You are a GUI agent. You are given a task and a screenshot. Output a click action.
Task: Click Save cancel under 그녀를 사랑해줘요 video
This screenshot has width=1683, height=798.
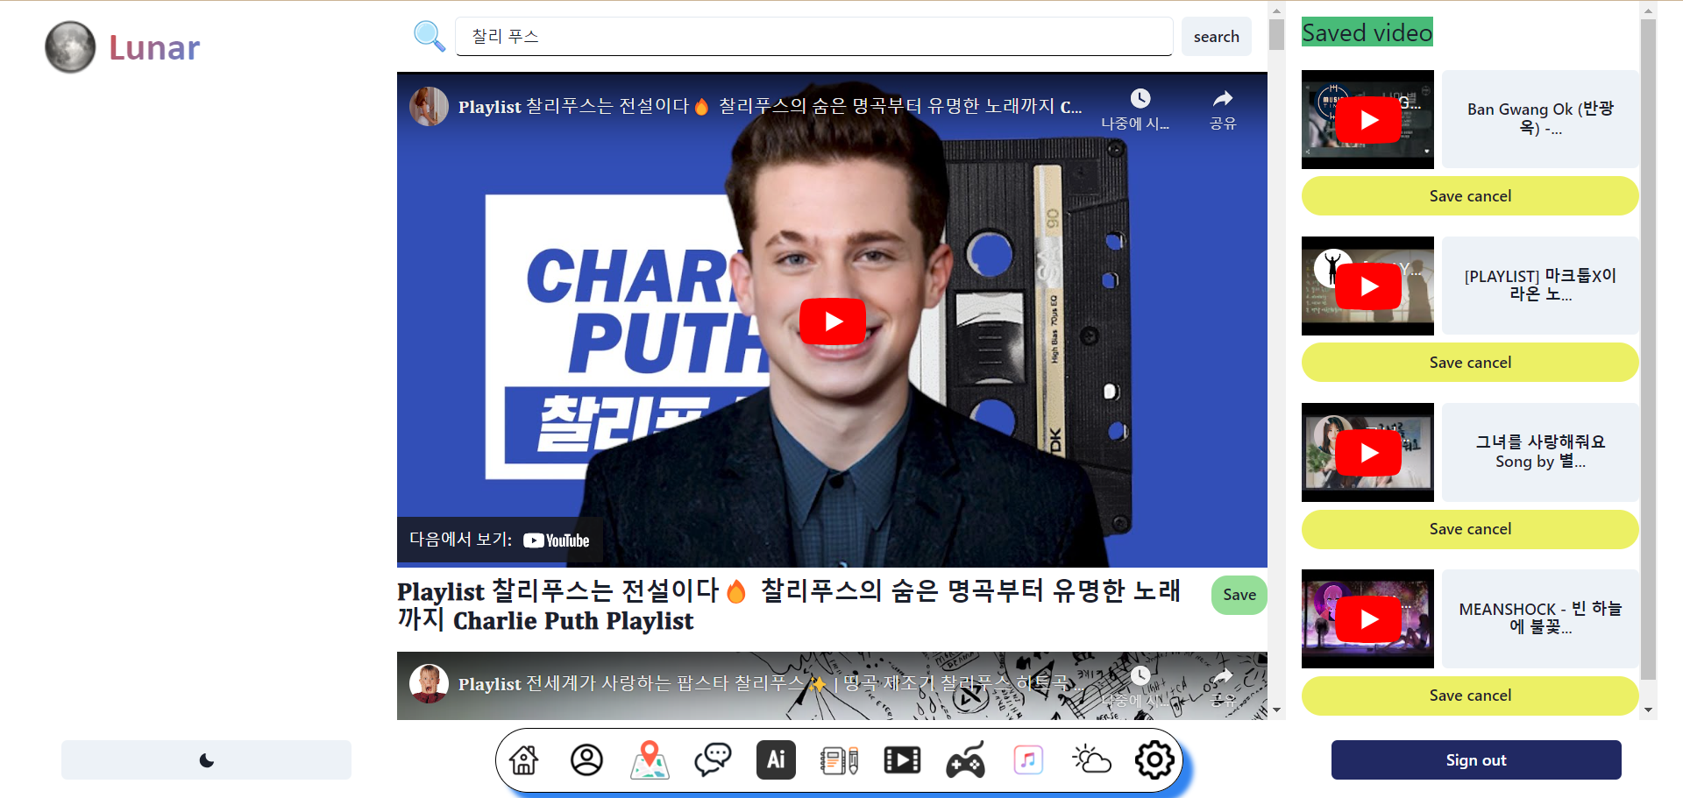click(x=1470, y=529)
